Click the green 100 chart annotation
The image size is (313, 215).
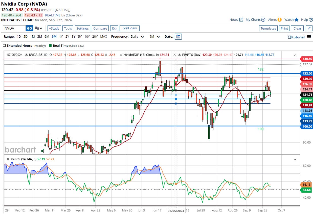[261, 129]
